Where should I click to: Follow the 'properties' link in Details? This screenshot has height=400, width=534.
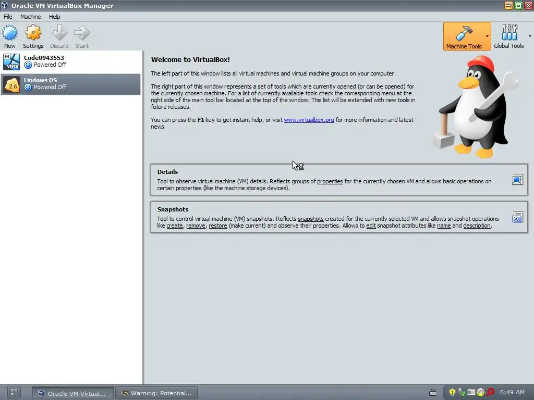pyautogui.click(x=330, y=182)
